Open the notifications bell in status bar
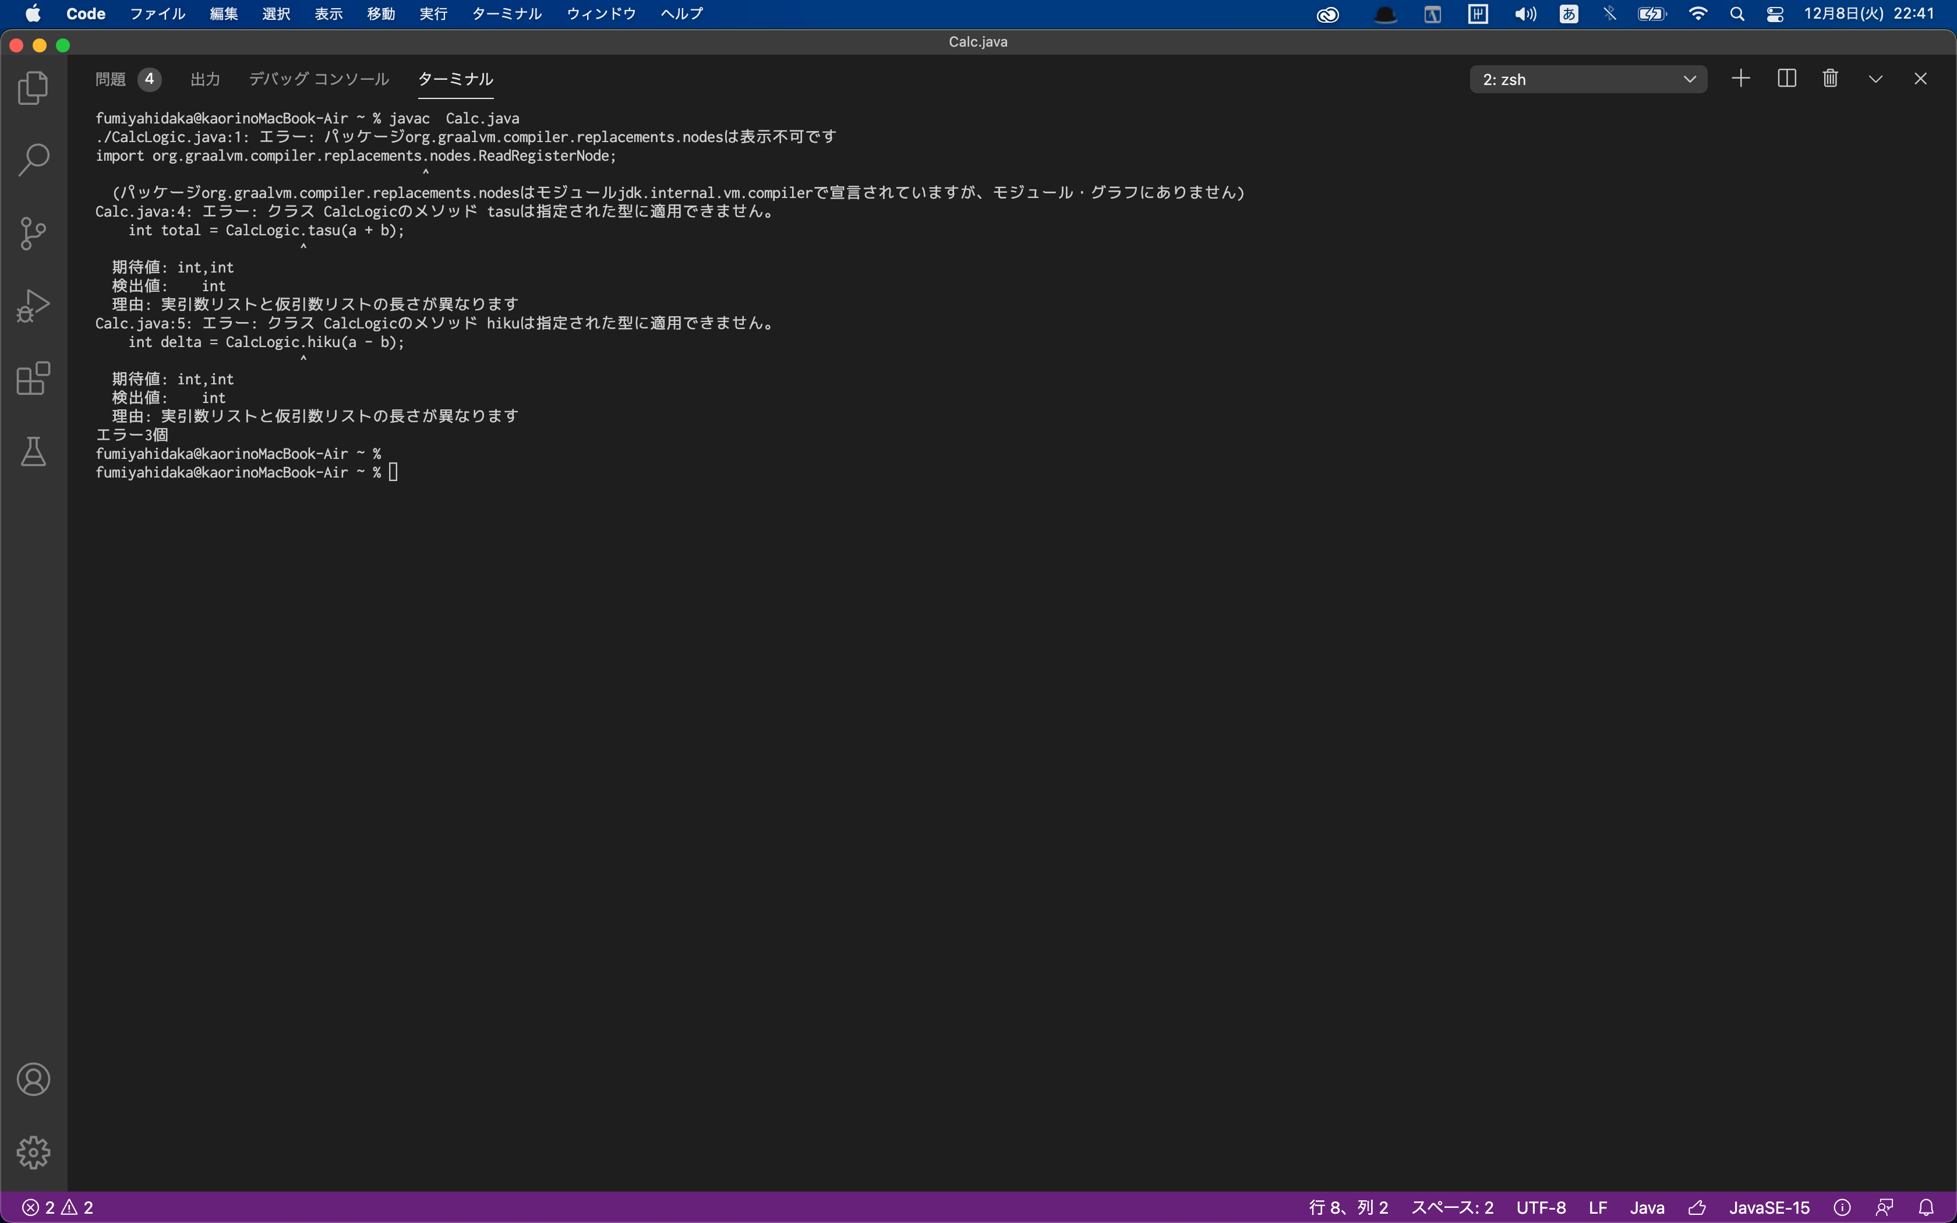This screenshot has width=1957, height=1223. [1926, 1208]
